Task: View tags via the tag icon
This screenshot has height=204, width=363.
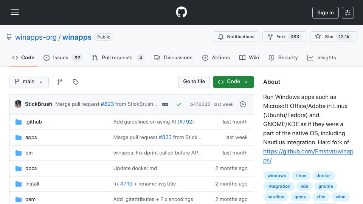Action: click(76, 82)
